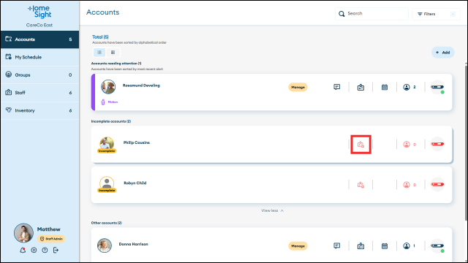This screenshot has width=468, height=263.
Task: Click Philip Cousins' contacts icon
Action: tap(407, 145)
